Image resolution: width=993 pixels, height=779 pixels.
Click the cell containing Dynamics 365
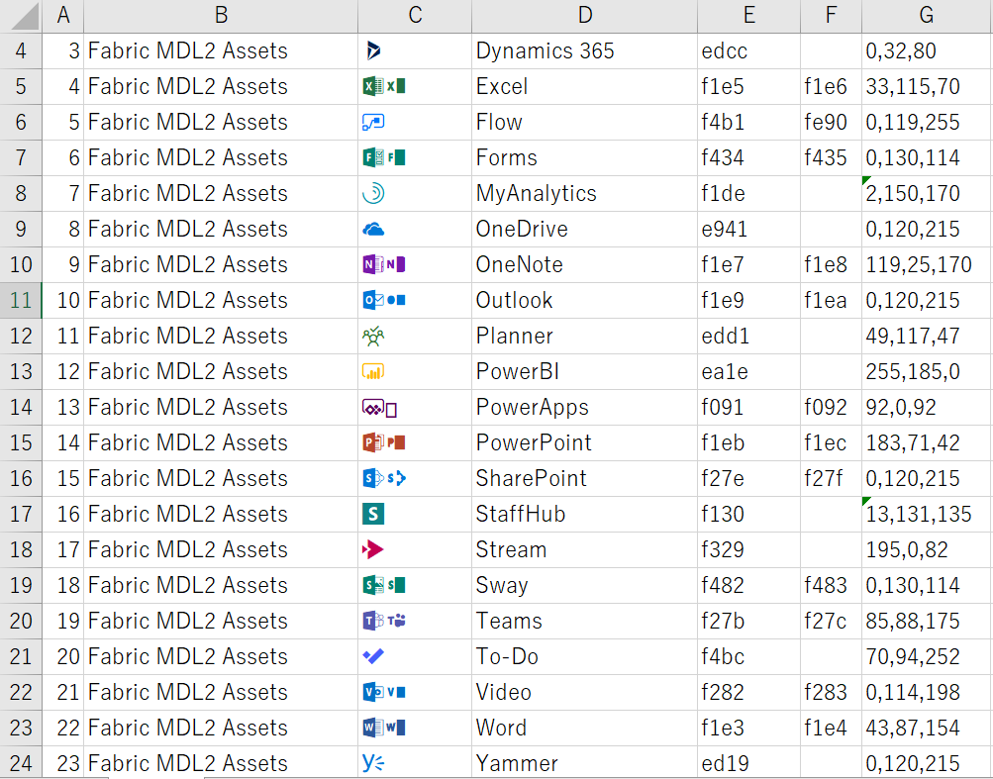click(584, 51)
